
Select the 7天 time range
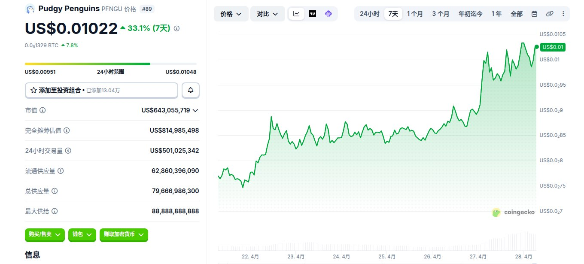[393, 14]
